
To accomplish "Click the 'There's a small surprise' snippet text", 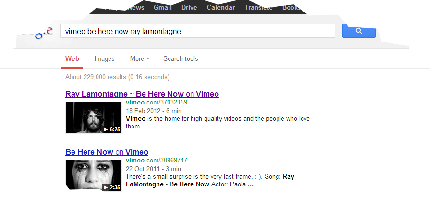I will pos(210,181).
